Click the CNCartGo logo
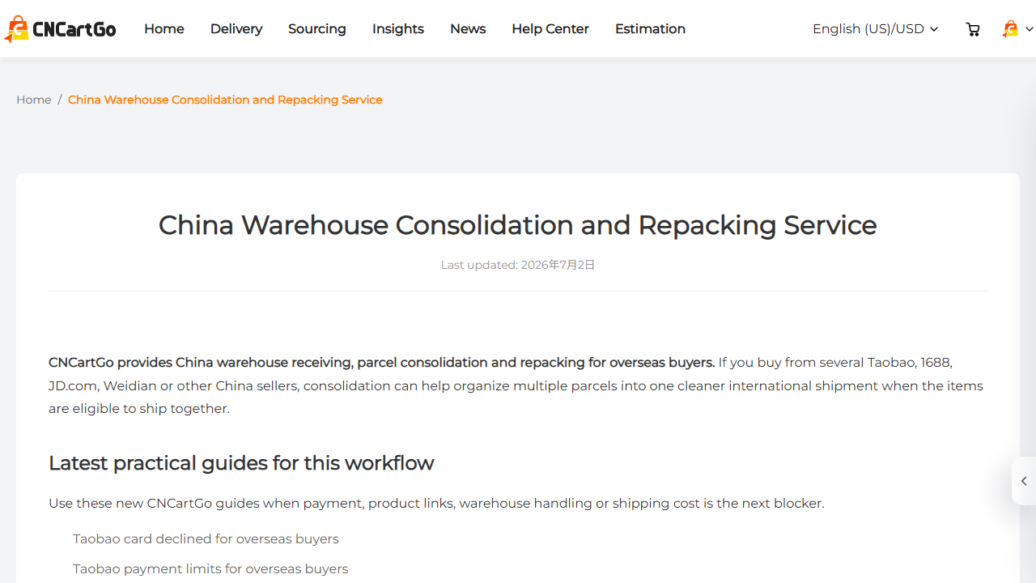Viewport: 1036px width, 583px height. point(60,29)
